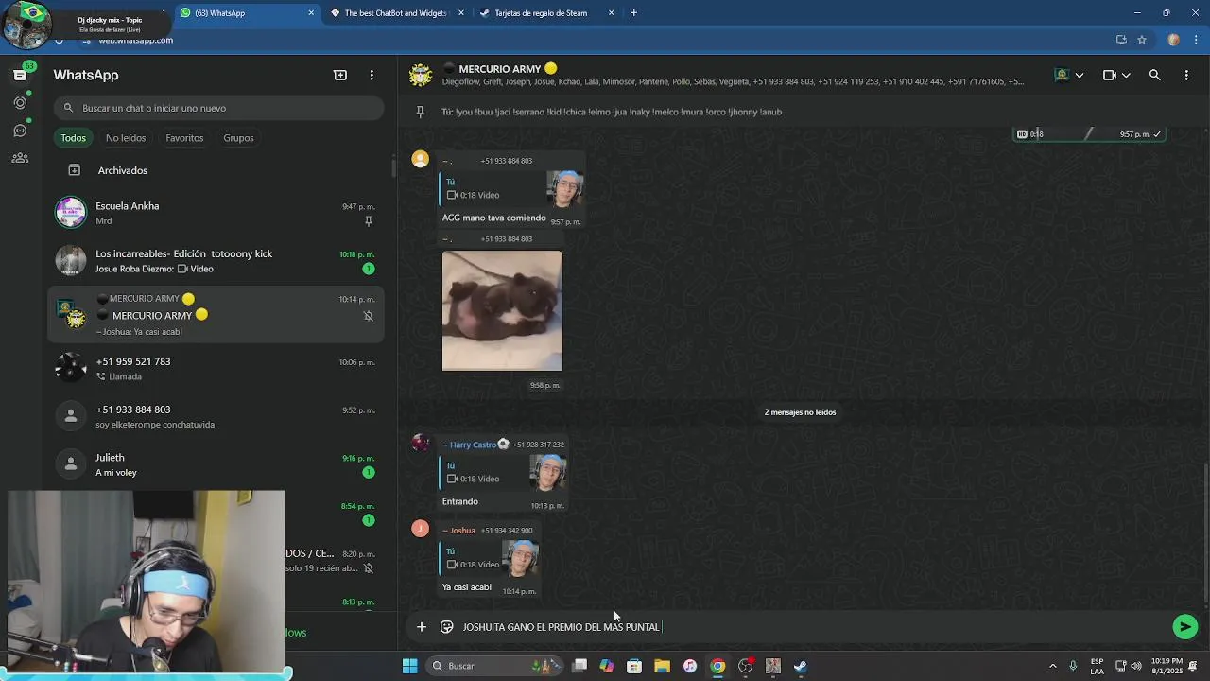
Task: Open chat with +51 933 884 803
Action: 216,416
